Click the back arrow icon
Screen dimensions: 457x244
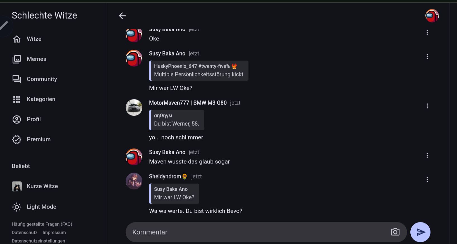pos(122,16)
